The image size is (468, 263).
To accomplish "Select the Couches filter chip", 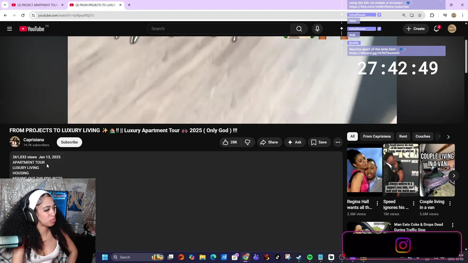I will 423,136.
